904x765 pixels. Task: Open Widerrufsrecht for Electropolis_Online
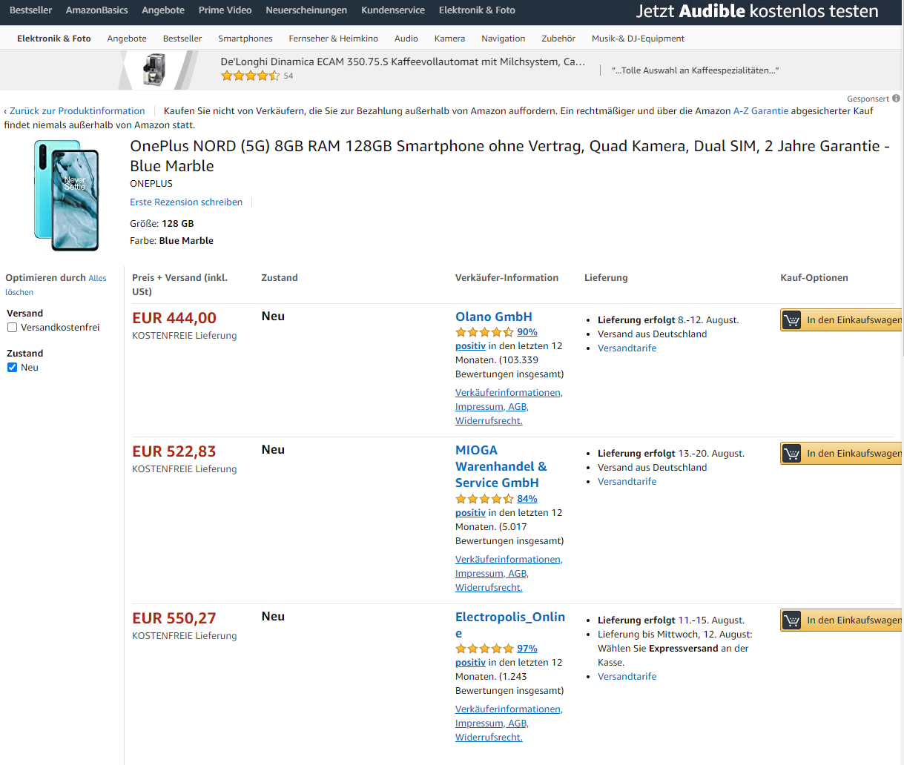(489, 738)
